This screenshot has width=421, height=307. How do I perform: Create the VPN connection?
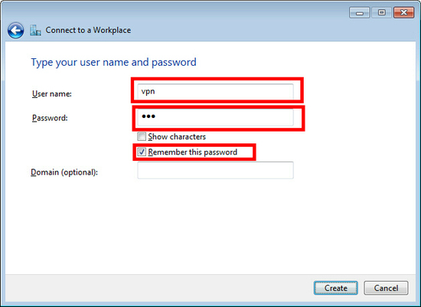pos(335,288)
